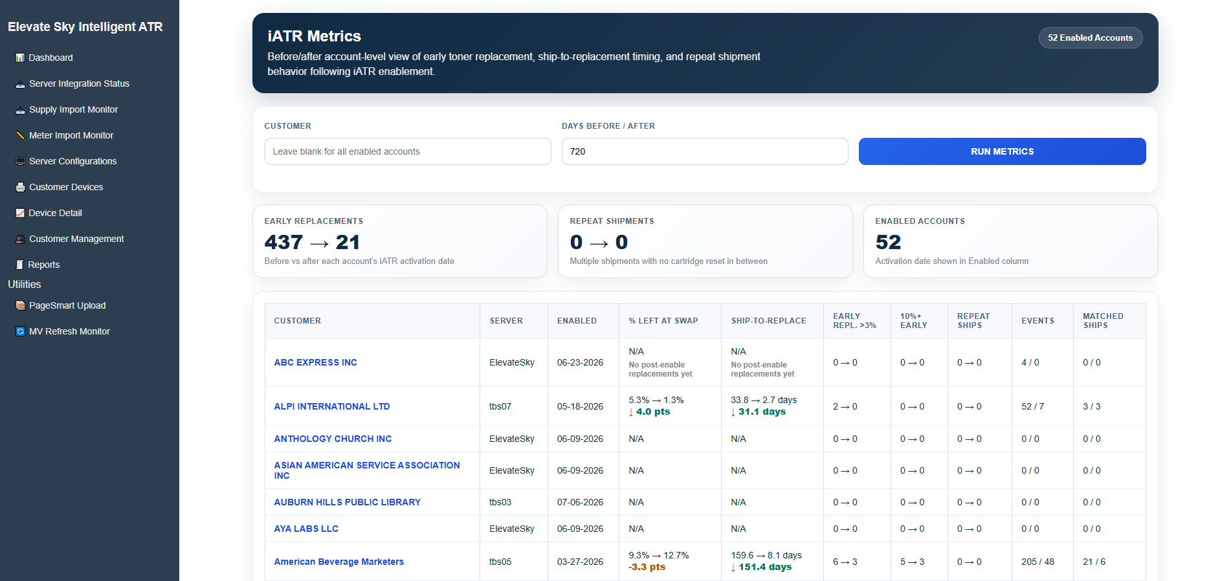This screenshot has width=1209, height=581.
Task: Click the Elevate Sky Intelligent ATR title
Action: 85,27
